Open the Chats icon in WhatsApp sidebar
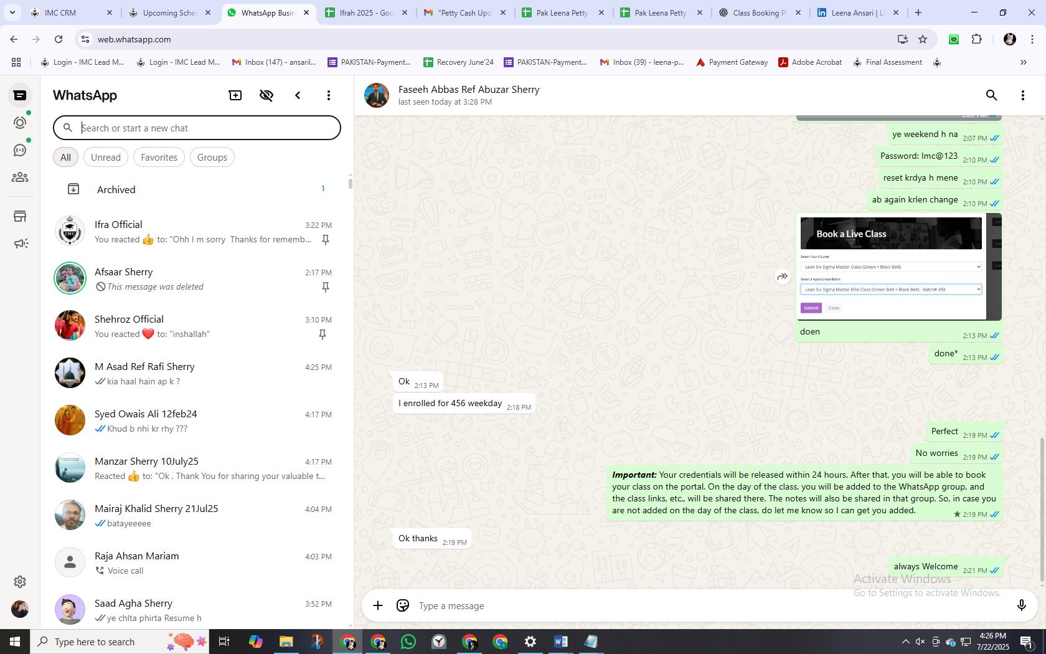 20,95
